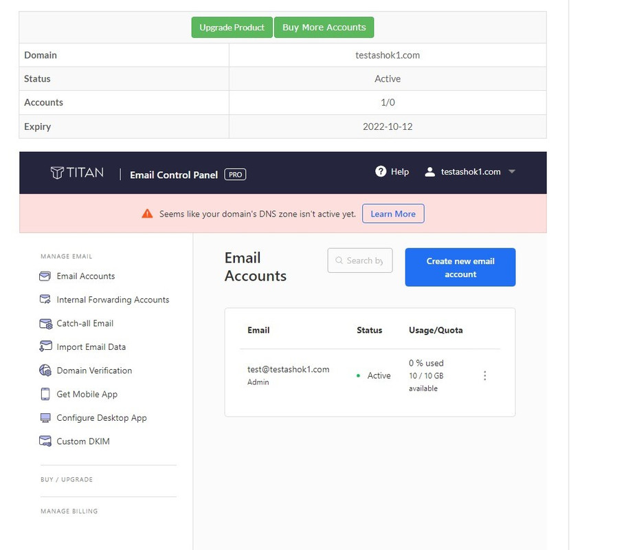Open Catch-all Email settings
This screenshot has width=637, height=550.
pyautogui.click(x=85, y=324)
